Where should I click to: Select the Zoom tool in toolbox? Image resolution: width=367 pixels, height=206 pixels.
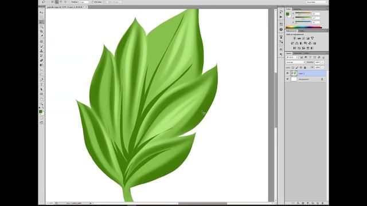pos(41,104)
